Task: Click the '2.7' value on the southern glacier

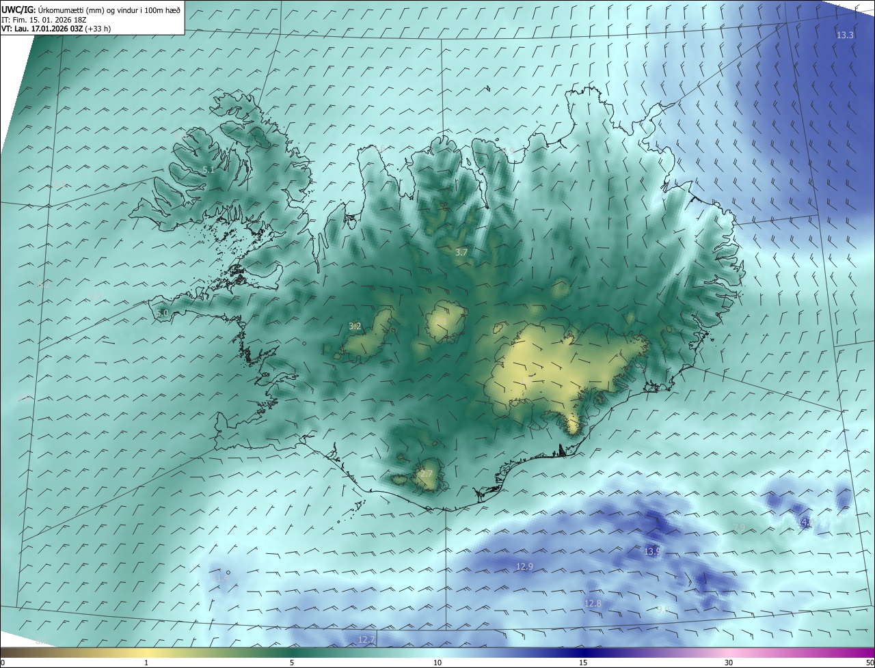Action: point(426,473)
